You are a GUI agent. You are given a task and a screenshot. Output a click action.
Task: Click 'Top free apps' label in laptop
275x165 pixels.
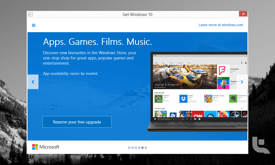tap(160, 108)
